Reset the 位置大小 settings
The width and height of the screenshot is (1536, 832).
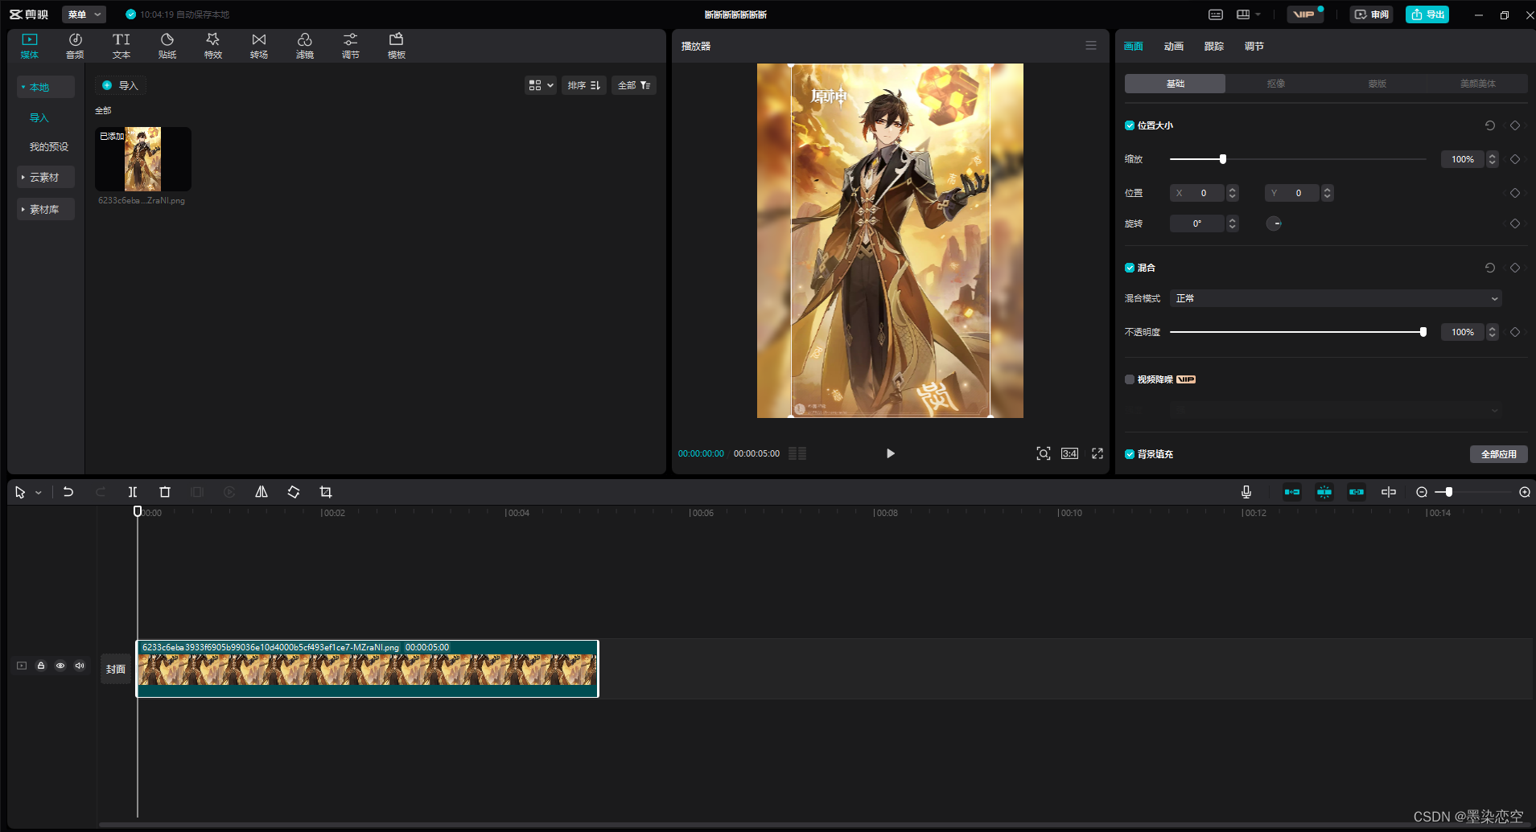point(1490,125)
